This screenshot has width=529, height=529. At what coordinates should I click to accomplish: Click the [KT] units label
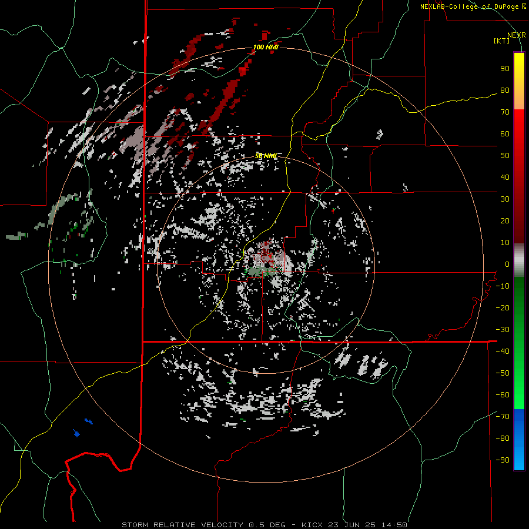[x=501, y=41]
